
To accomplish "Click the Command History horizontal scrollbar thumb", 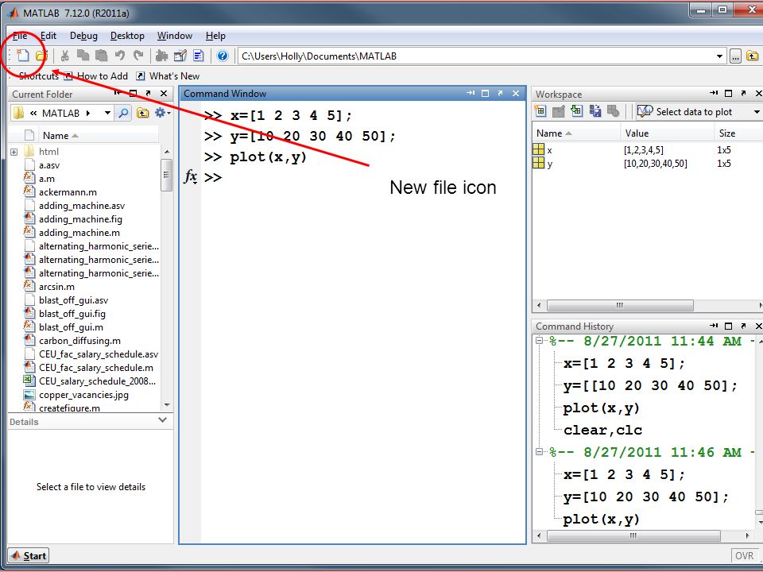I will coord(633,535).
